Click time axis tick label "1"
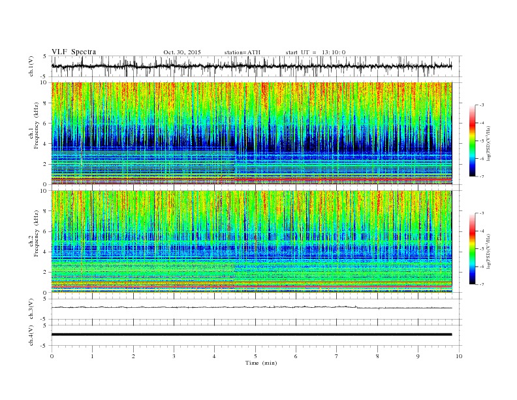The width and height of the screenshot is (517, 400). (92, 356)
